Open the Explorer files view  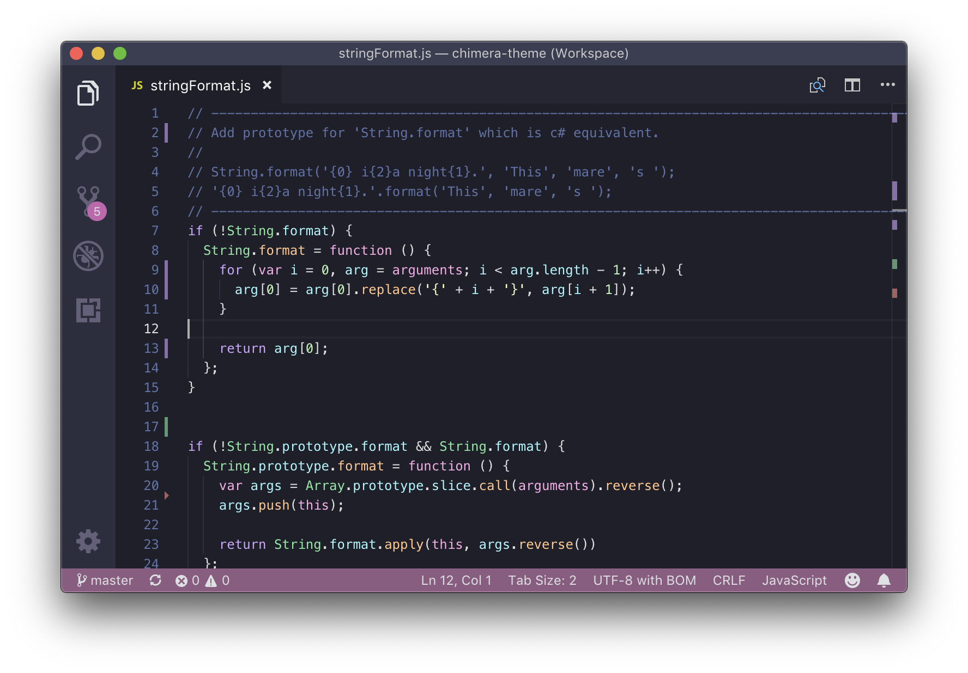pyautogui.click(x=88, y=93)
